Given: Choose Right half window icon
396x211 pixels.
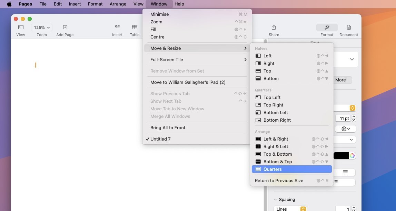Looking at the screenshot, I should tap(258, 63).
